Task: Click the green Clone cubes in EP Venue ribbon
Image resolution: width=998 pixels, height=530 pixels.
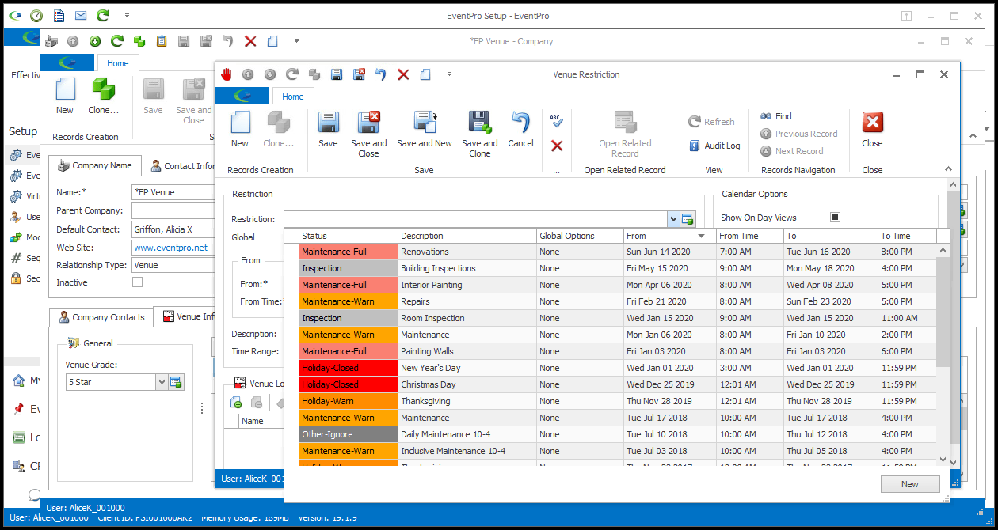Action: coord(104,89)
